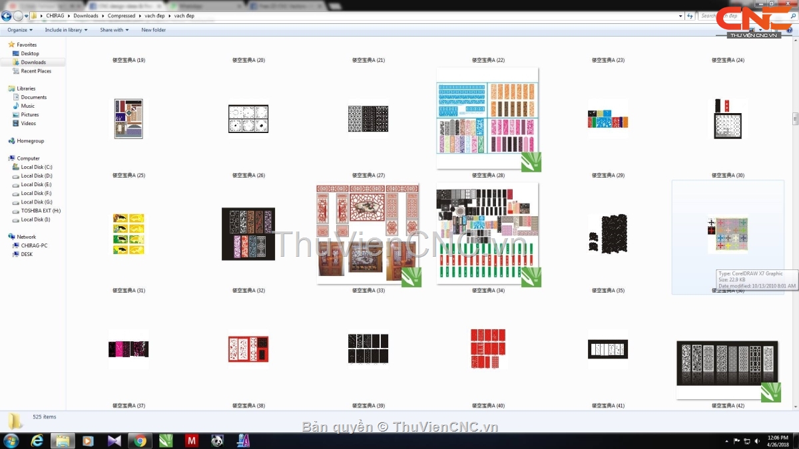Refresh the folder with the refresh button
Viewport: 799px width, 449px height.
point(690,16)
